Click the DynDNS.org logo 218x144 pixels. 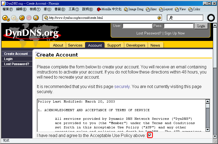click(x=32, y=33)
